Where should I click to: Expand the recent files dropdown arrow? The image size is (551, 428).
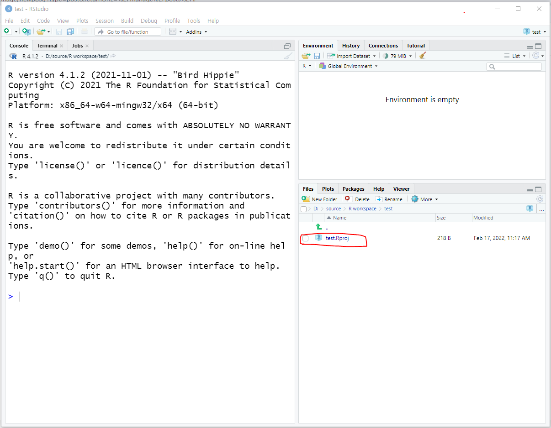tap(49, 32)
